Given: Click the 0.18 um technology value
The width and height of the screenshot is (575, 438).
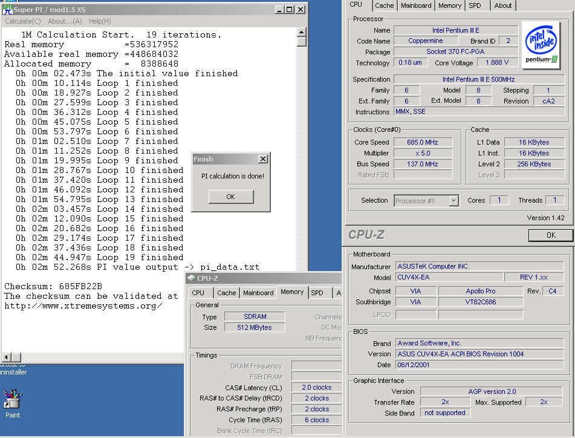Looking at the screenshot, I should click(410, 63).
